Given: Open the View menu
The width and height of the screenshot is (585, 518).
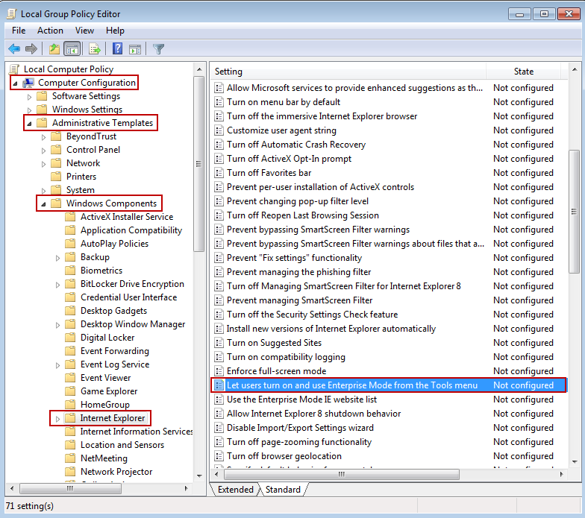Looking at the screenshot, I should point(84,31).
